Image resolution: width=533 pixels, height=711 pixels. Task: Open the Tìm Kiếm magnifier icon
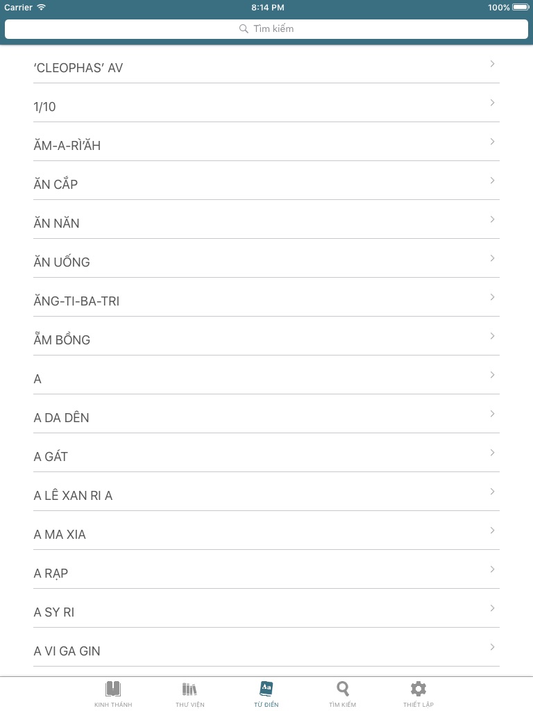tap(343, 689)
